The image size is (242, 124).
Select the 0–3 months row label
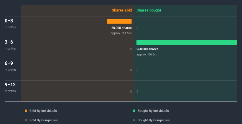click(x=10, y=24)
